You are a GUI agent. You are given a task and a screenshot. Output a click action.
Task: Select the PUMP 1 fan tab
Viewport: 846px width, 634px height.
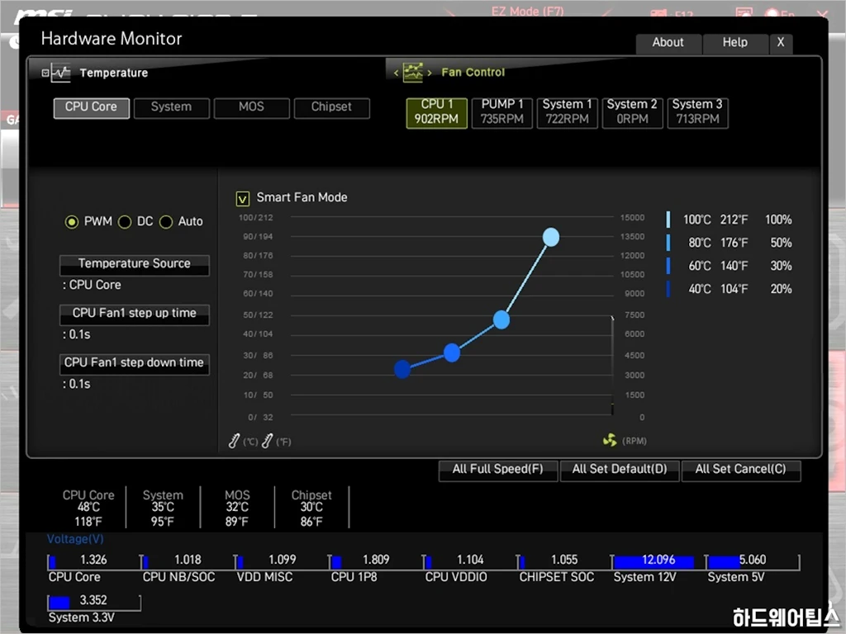pos(502,112)
